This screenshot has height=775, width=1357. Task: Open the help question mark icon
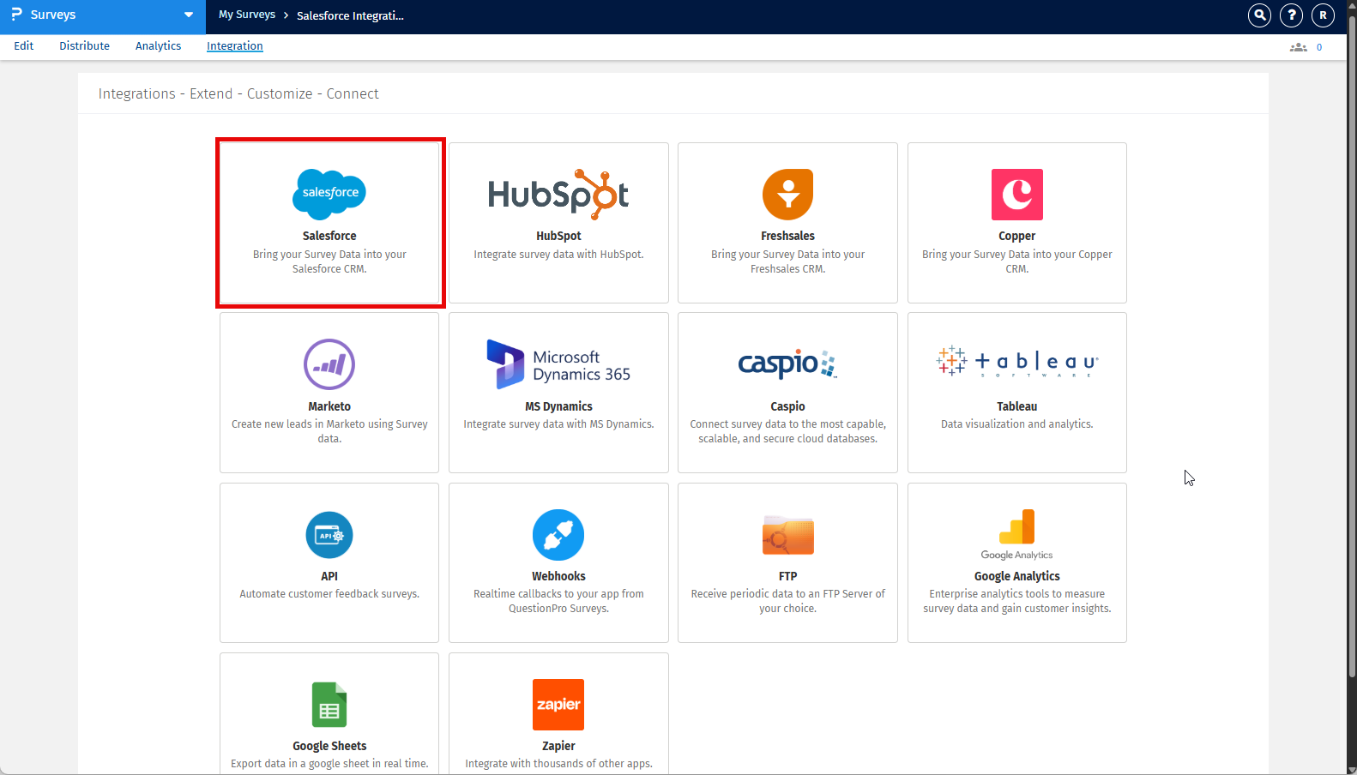1291,15
